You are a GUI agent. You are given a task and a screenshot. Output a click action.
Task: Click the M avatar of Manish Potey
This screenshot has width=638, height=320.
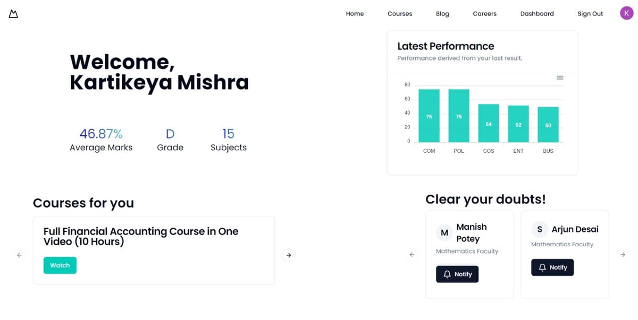pyautogui.click(x=444, y=233)
